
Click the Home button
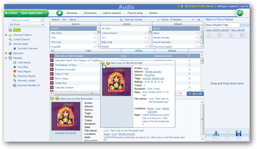12,13
